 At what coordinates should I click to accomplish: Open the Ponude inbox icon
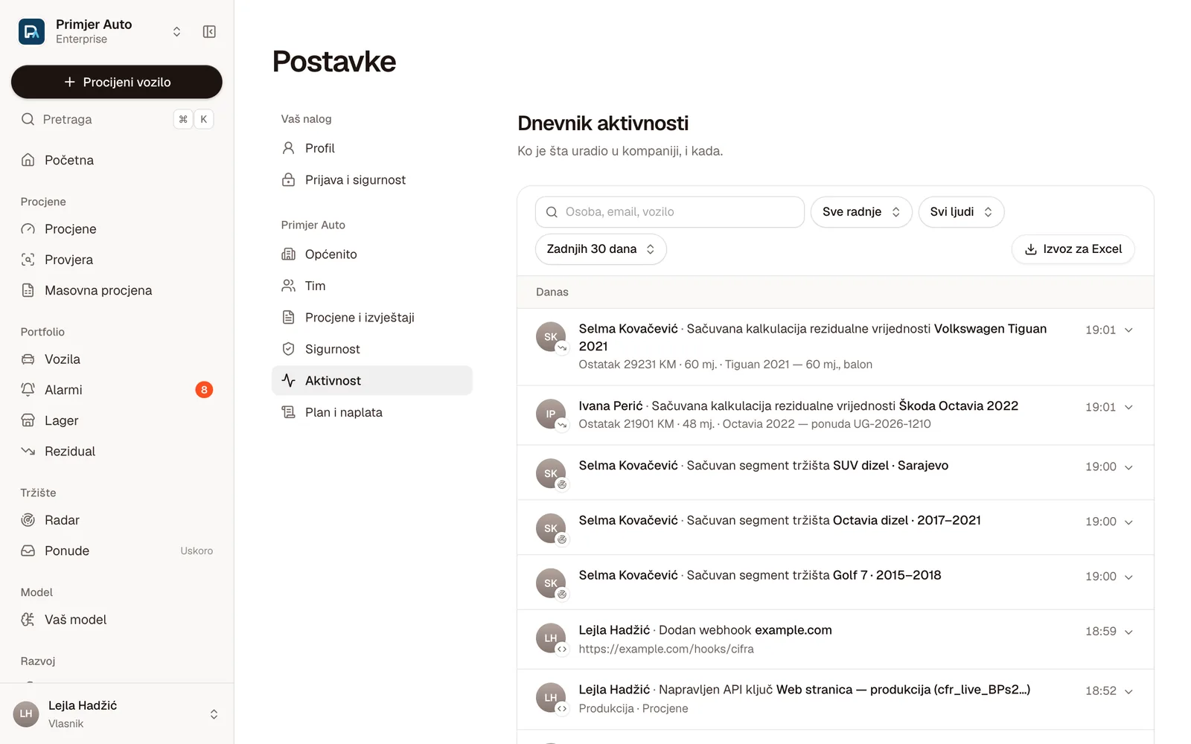28,551
